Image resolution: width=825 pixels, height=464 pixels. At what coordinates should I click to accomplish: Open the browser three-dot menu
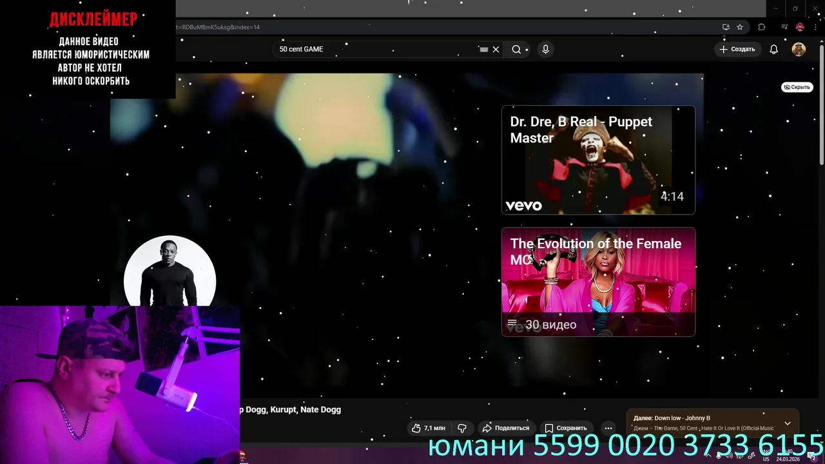(815, 27)
